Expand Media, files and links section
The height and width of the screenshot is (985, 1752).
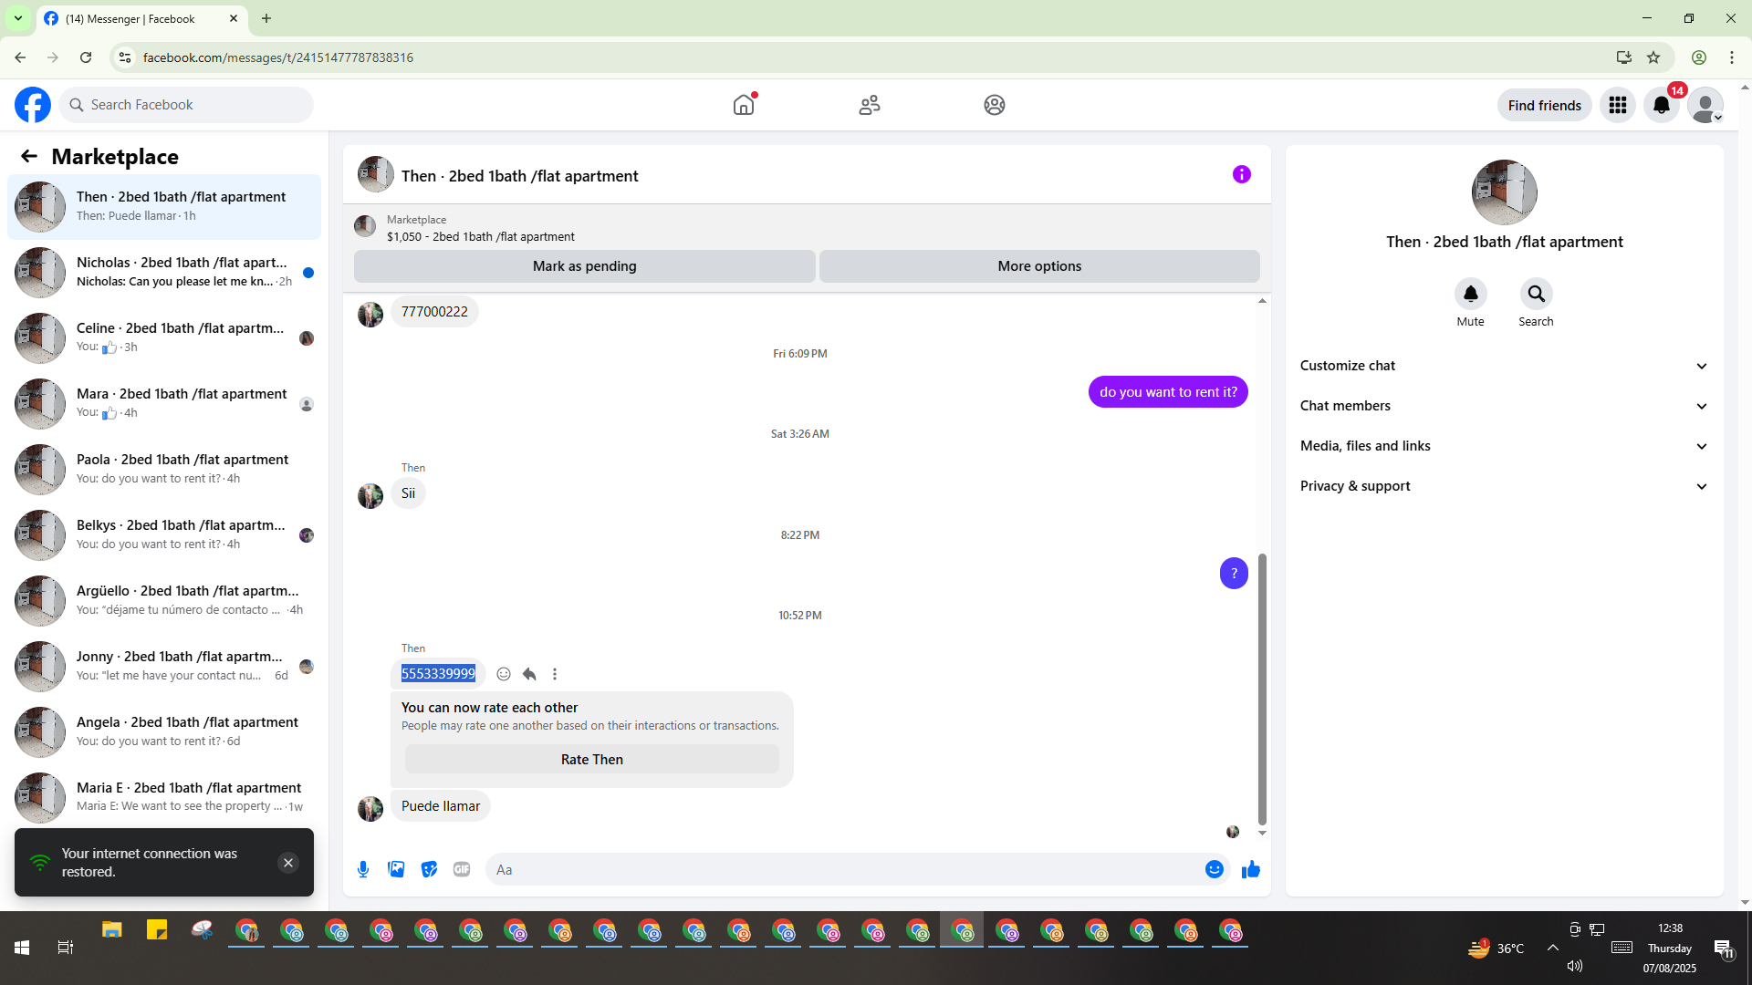(1503, 446)
